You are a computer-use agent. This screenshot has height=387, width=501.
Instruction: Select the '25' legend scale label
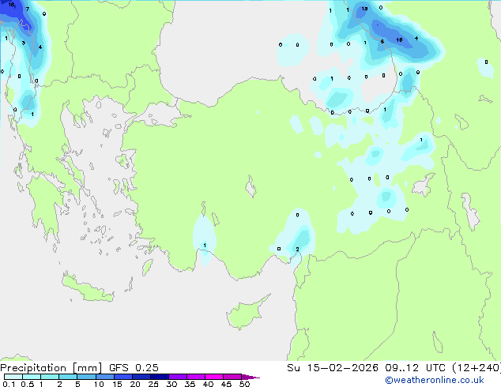pyautogui.click(x=153, y=384)
